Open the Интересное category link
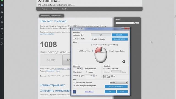 point(50,71)
